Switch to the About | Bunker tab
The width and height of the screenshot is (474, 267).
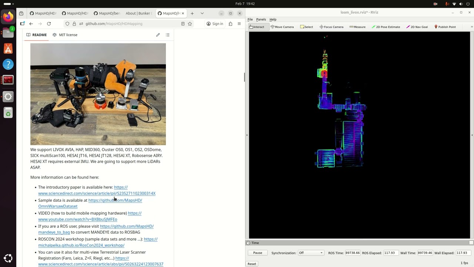coord(138,13)
